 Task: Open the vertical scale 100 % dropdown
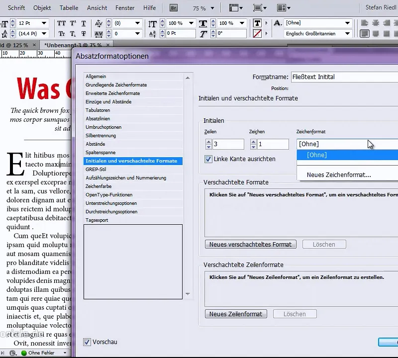pyautogui.click(x=191, y=23)
